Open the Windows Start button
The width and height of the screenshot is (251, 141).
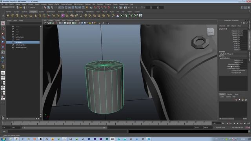coord(3,139)
